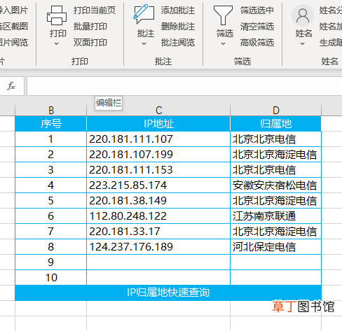Select the 归属地 header cell
342x331 pixels.
pyautogui.click(x=275, y=124)
